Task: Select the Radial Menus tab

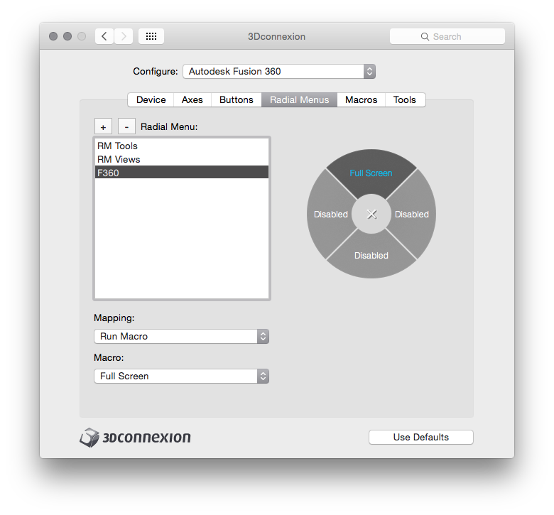Action: pyautogui.click(x=299, y=99)
